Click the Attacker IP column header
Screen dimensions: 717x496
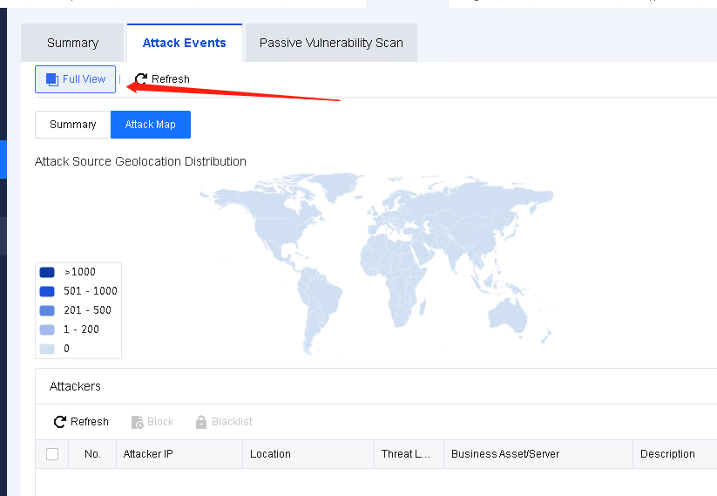coord(154,454)
